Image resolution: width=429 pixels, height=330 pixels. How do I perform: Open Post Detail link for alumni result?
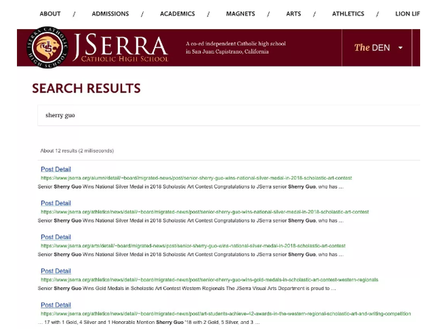(56, 169)
